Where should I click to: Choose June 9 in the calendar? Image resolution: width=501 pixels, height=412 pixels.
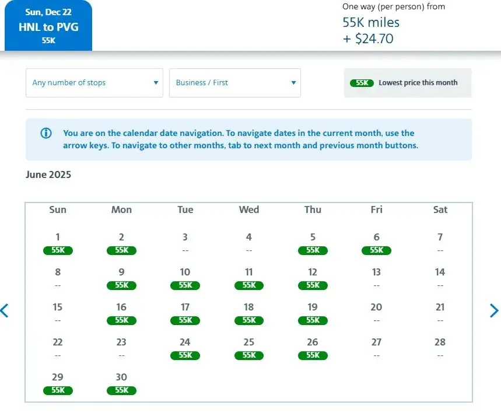coord(121,279)
